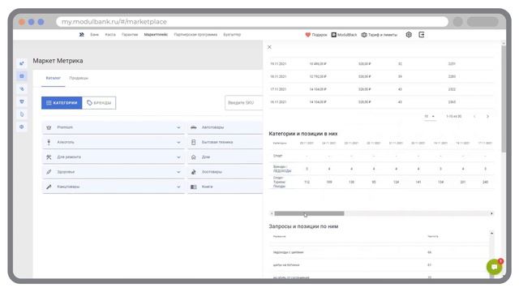Click the car icon beside Автотовары
519x292 pixels.
(194, 127)
